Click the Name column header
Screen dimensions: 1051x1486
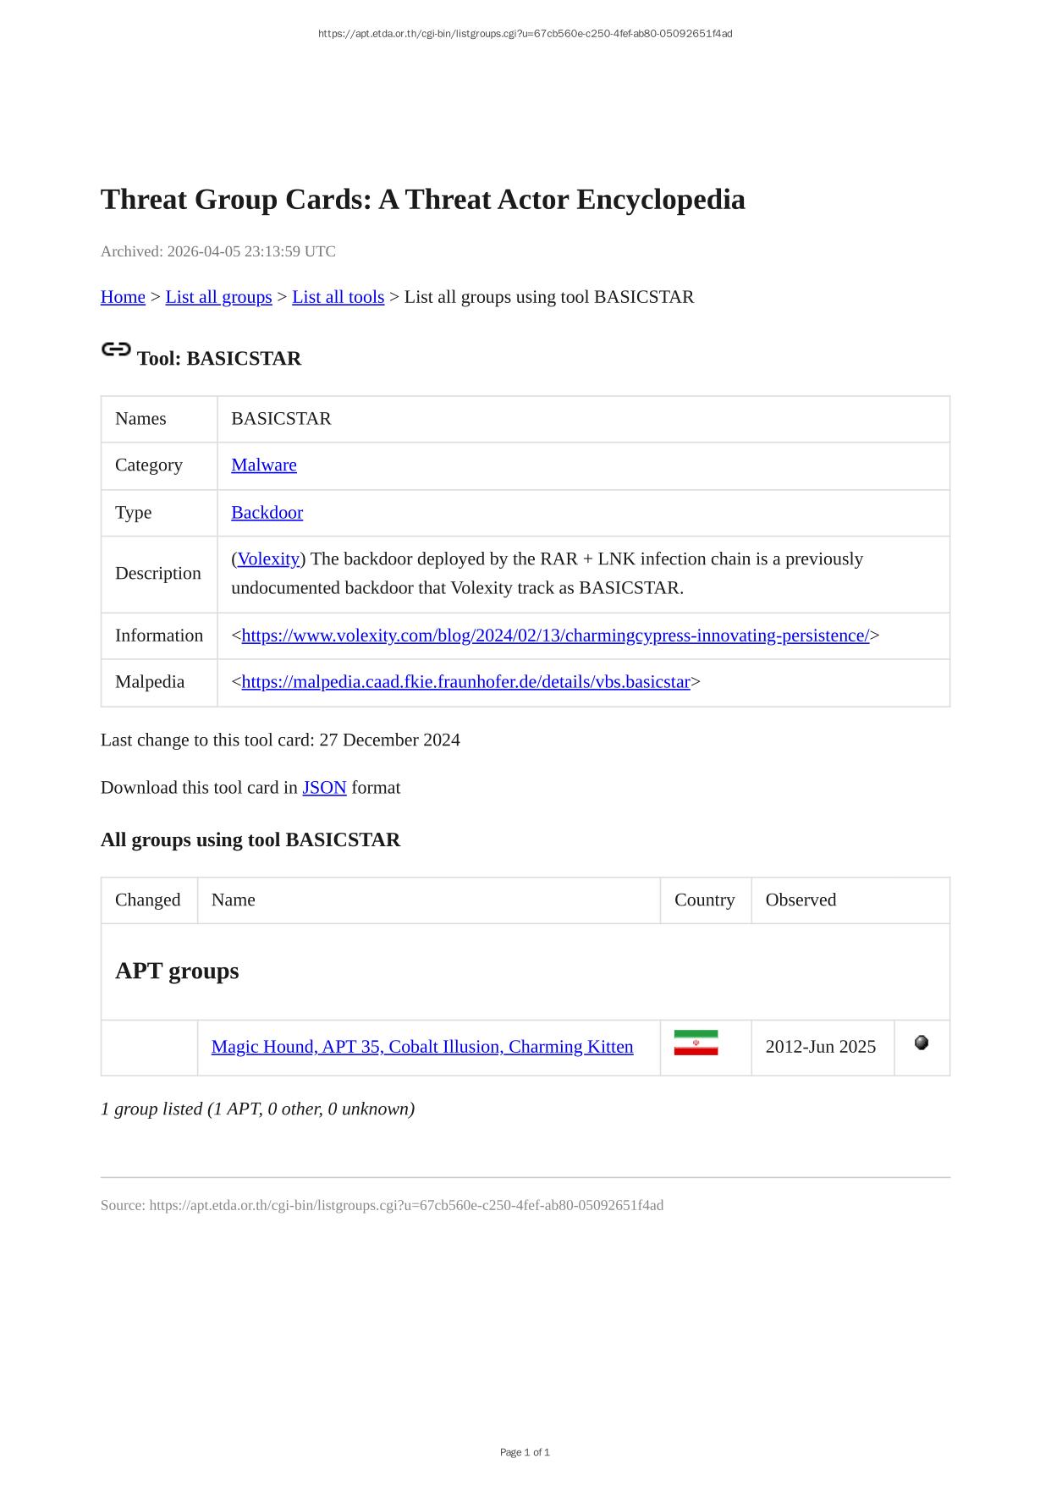click(234, 900)
